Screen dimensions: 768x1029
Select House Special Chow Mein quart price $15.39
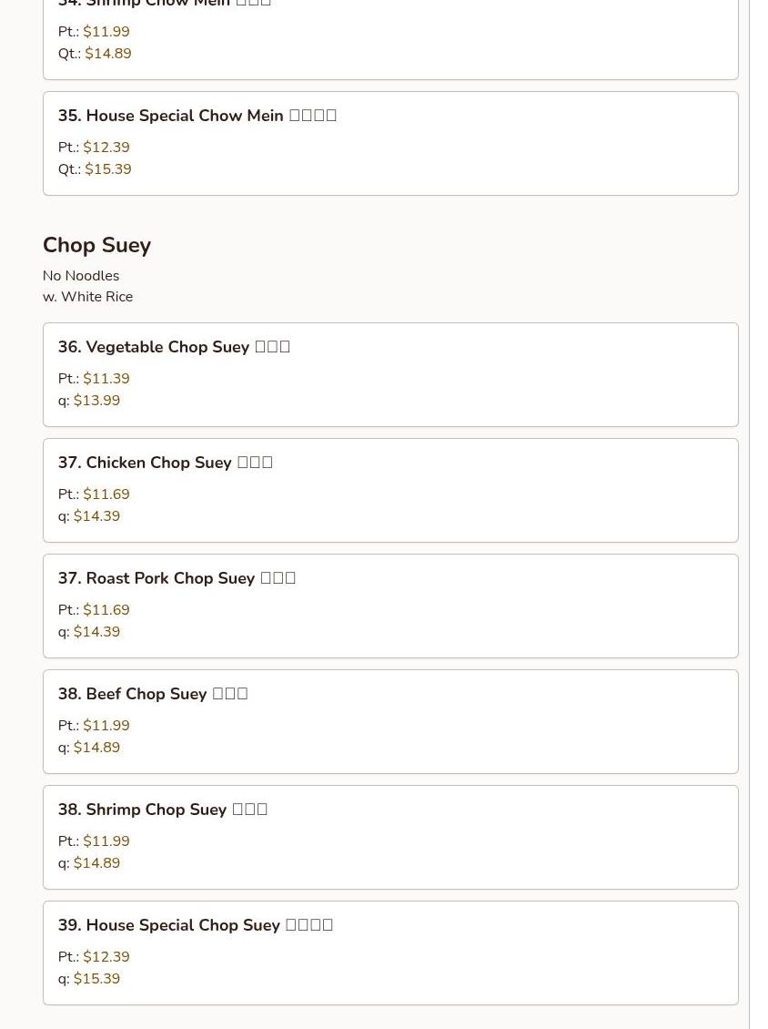click(x=107, y=169)
